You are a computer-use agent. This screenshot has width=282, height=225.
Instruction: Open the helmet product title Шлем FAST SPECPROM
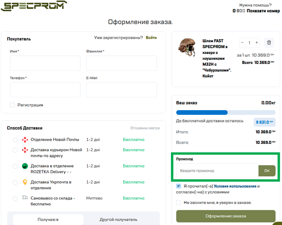pos(217,58)
